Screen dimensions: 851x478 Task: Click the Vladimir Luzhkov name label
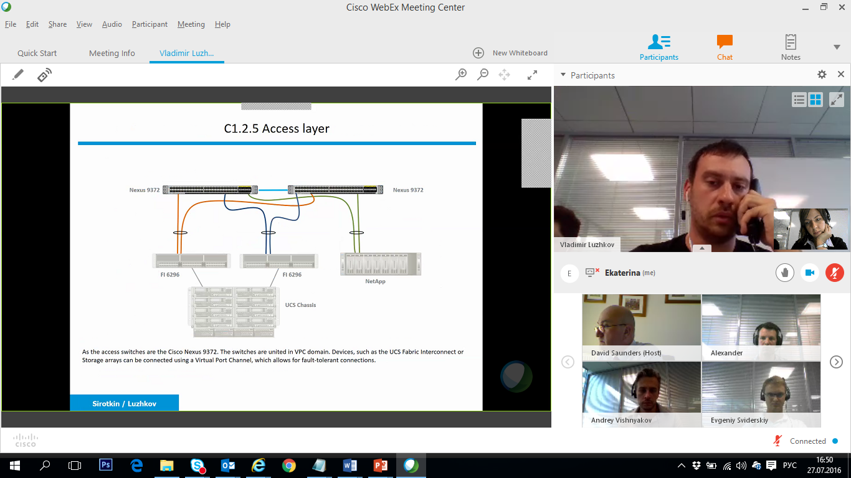(587, 245)
